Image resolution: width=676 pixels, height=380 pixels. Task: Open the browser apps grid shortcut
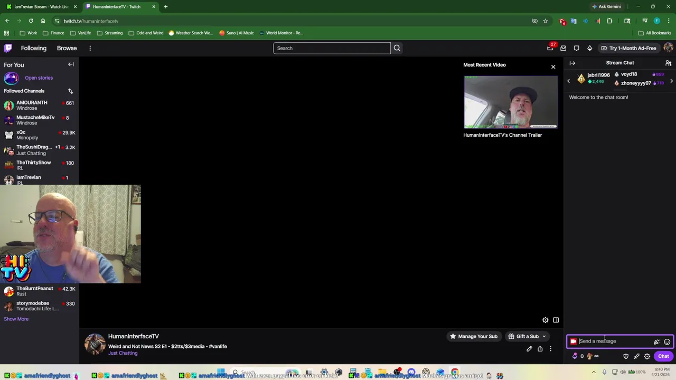[6, 33]
